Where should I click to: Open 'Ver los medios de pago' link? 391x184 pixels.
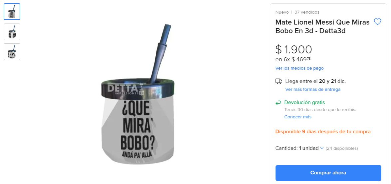299,68
